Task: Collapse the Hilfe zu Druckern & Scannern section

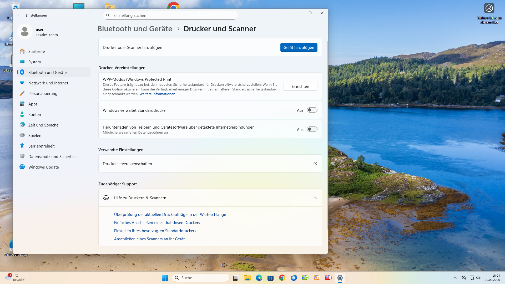Action: click(315, 198)
